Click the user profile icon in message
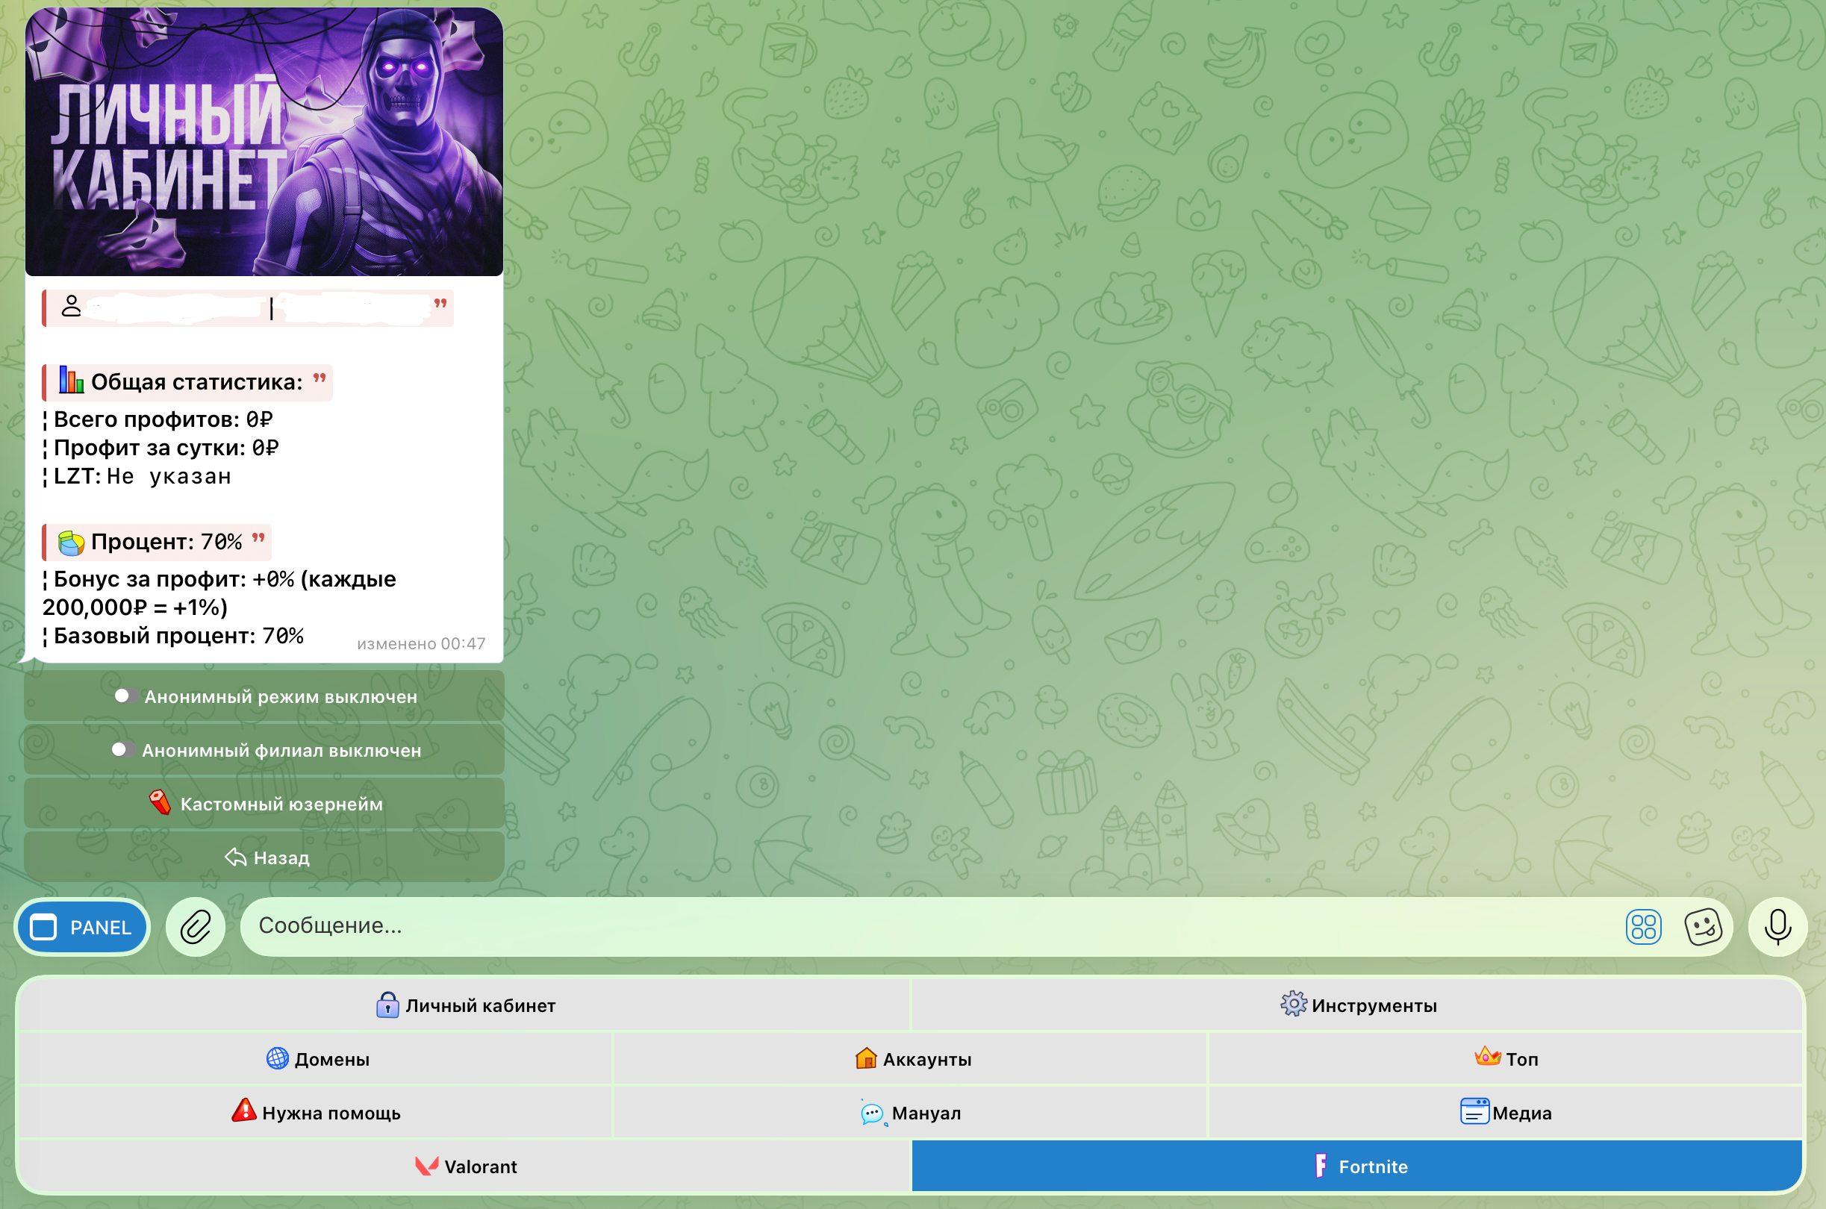This screenshot has width=1826, height=1209. [71, 306]
